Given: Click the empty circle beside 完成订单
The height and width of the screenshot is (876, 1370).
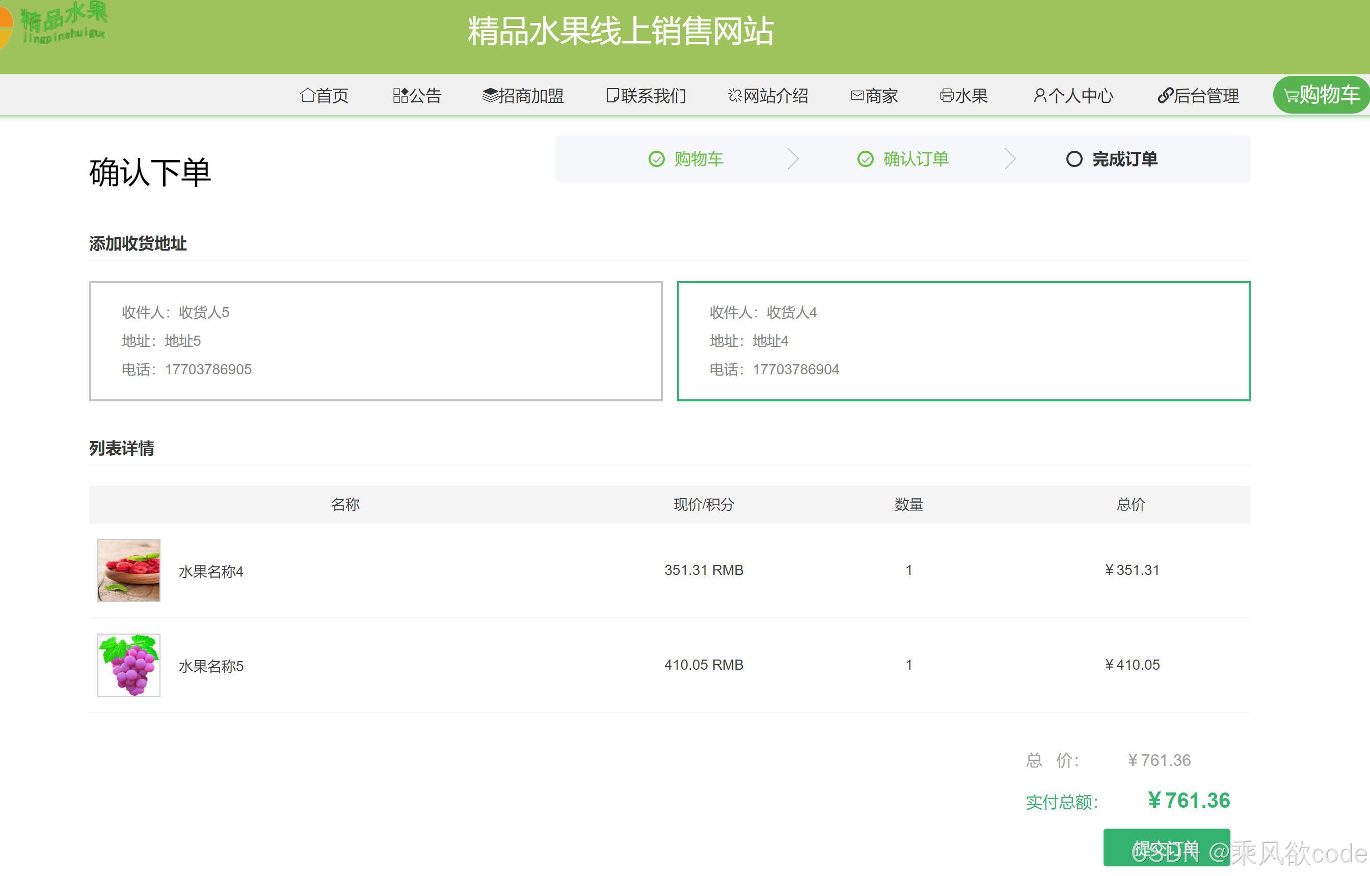Looking at the screenshot, I should click(x=1073, y=159).
